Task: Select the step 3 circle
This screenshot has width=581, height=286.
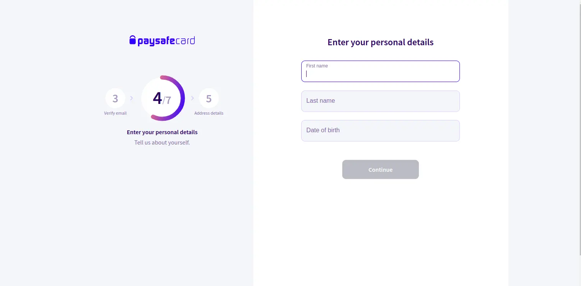Action: pyautogui.click(x=115, y=99)
